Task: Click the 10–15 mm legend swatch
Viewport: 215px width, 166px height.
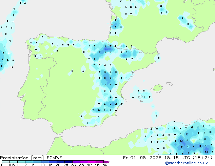Action: coord(45,162)
